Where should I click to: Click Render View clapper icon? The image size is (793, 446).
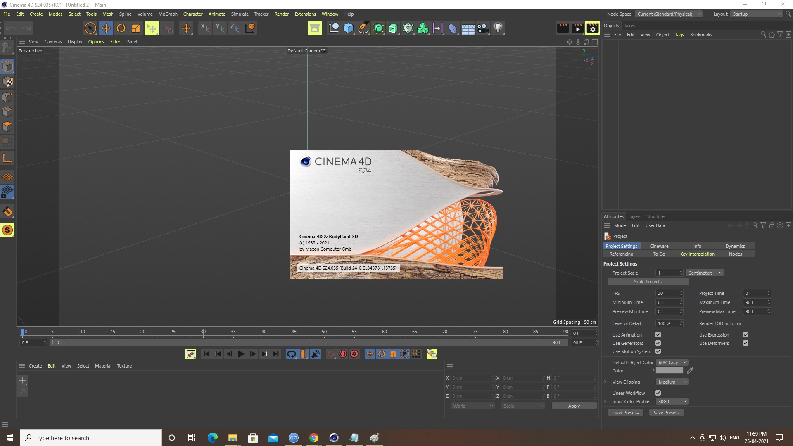[x=563, y=28]
